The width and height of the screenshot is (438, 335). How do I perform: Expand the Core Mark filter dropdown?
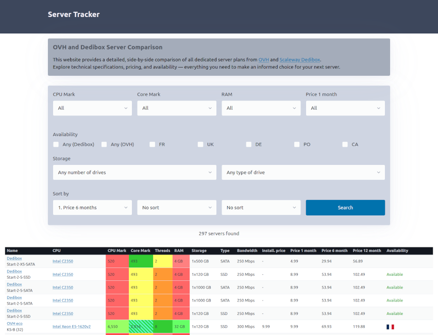tap(176, 108)
